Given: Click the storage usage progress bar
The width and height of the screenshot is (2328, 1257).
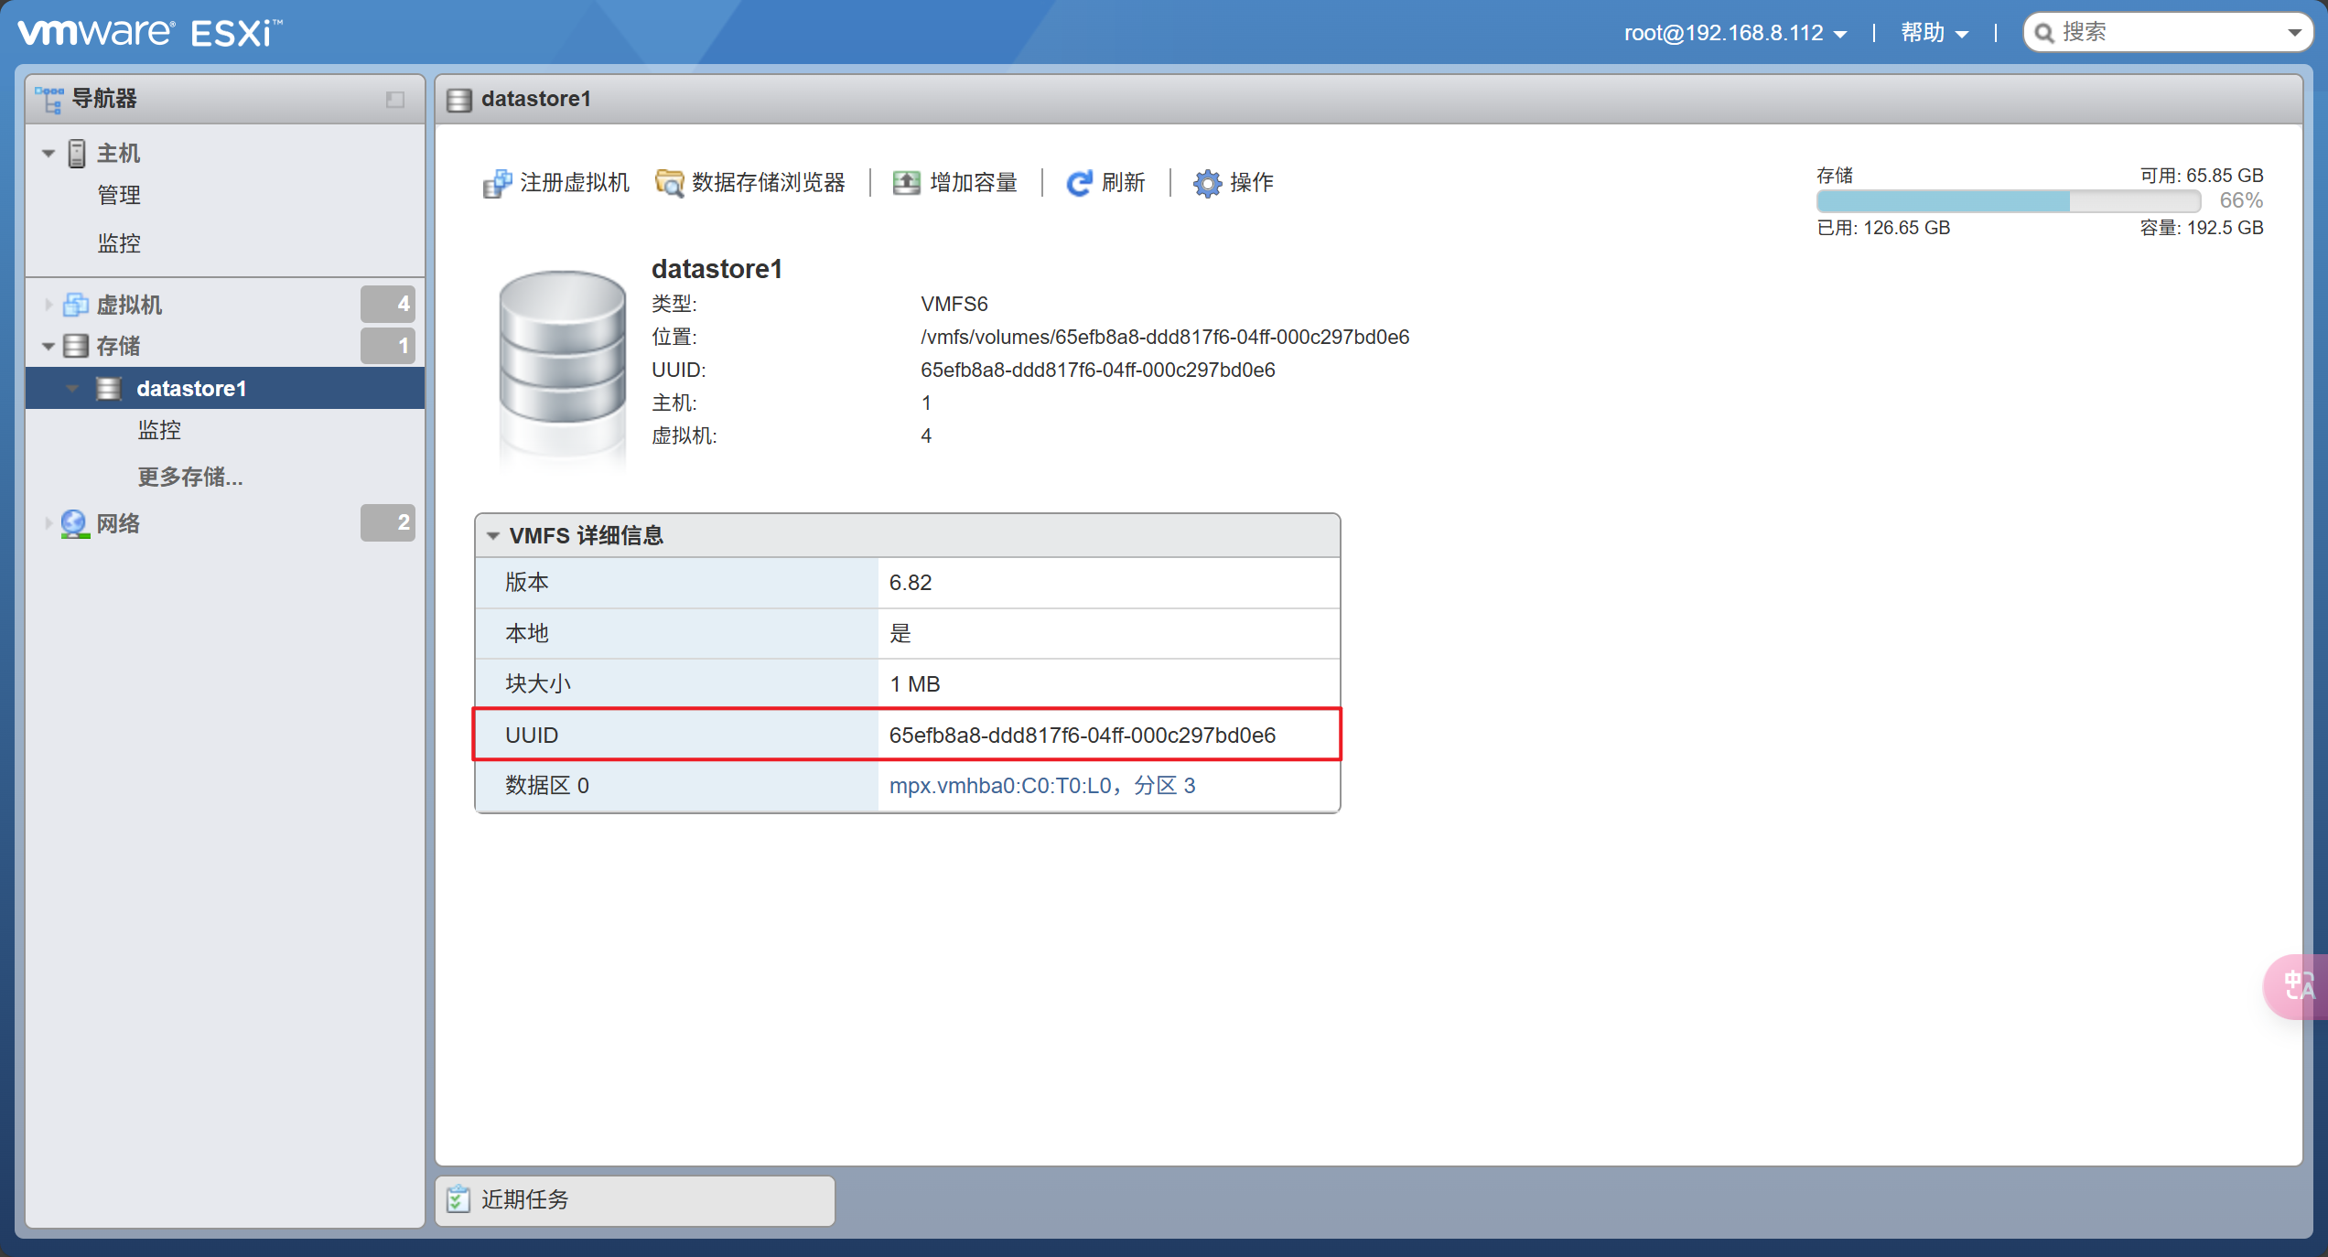Looking at the screenshot, I should pyautogui.click(x=2008, y=201).
